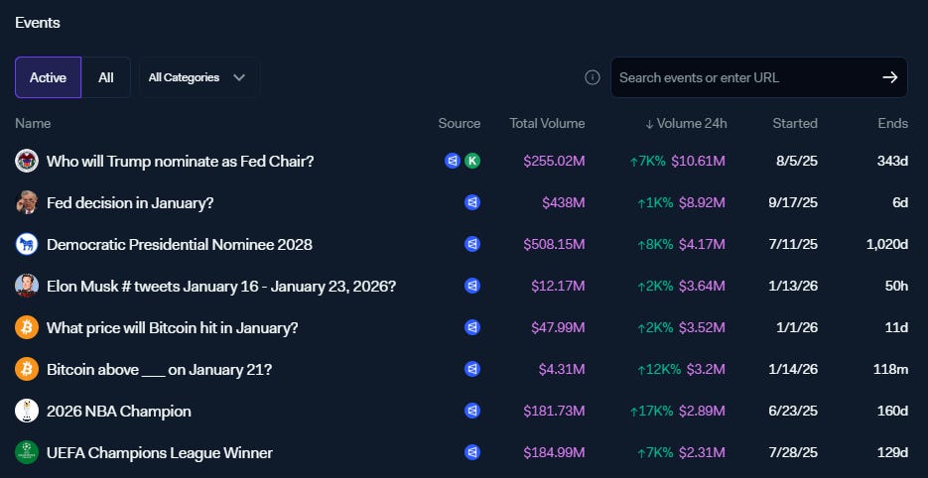Sort by the Volume 24h column
Viewport: 928px width, 478px height.
coord(686,124)
